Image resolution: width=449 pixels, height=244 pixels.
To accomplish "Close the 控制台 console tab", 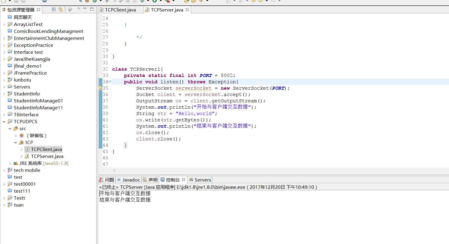I will point(184,179).
